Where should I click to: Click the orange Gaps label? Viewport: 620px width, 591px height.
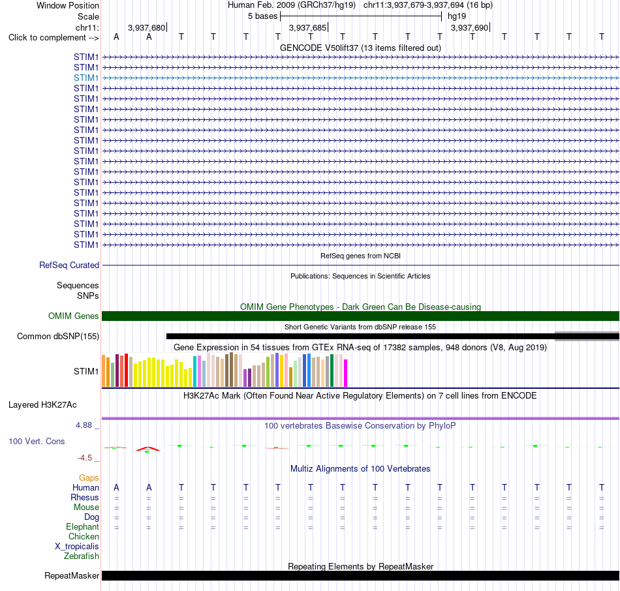(x=89, y=478)
